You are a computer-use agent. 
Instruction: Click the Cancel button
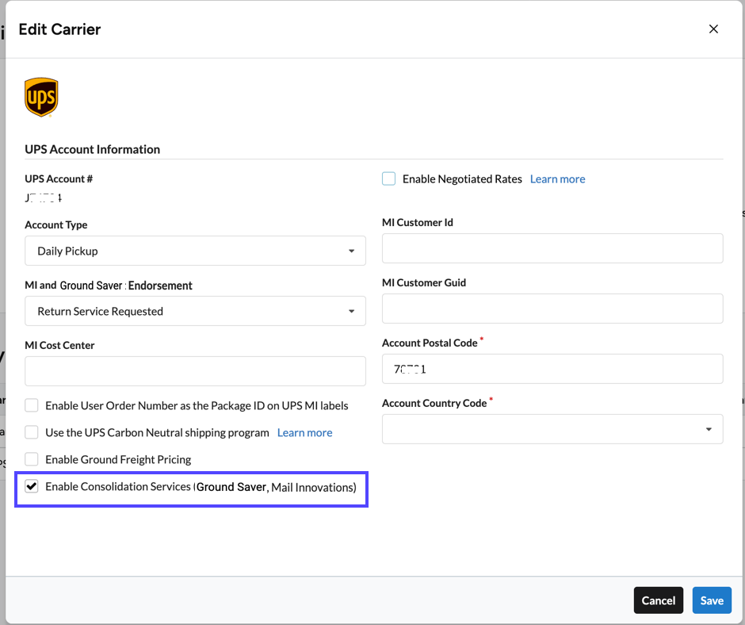[x=658, y=600]
